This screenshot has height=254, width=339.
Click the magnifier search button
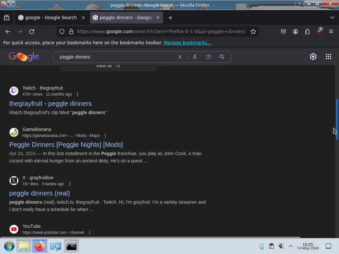222,57
